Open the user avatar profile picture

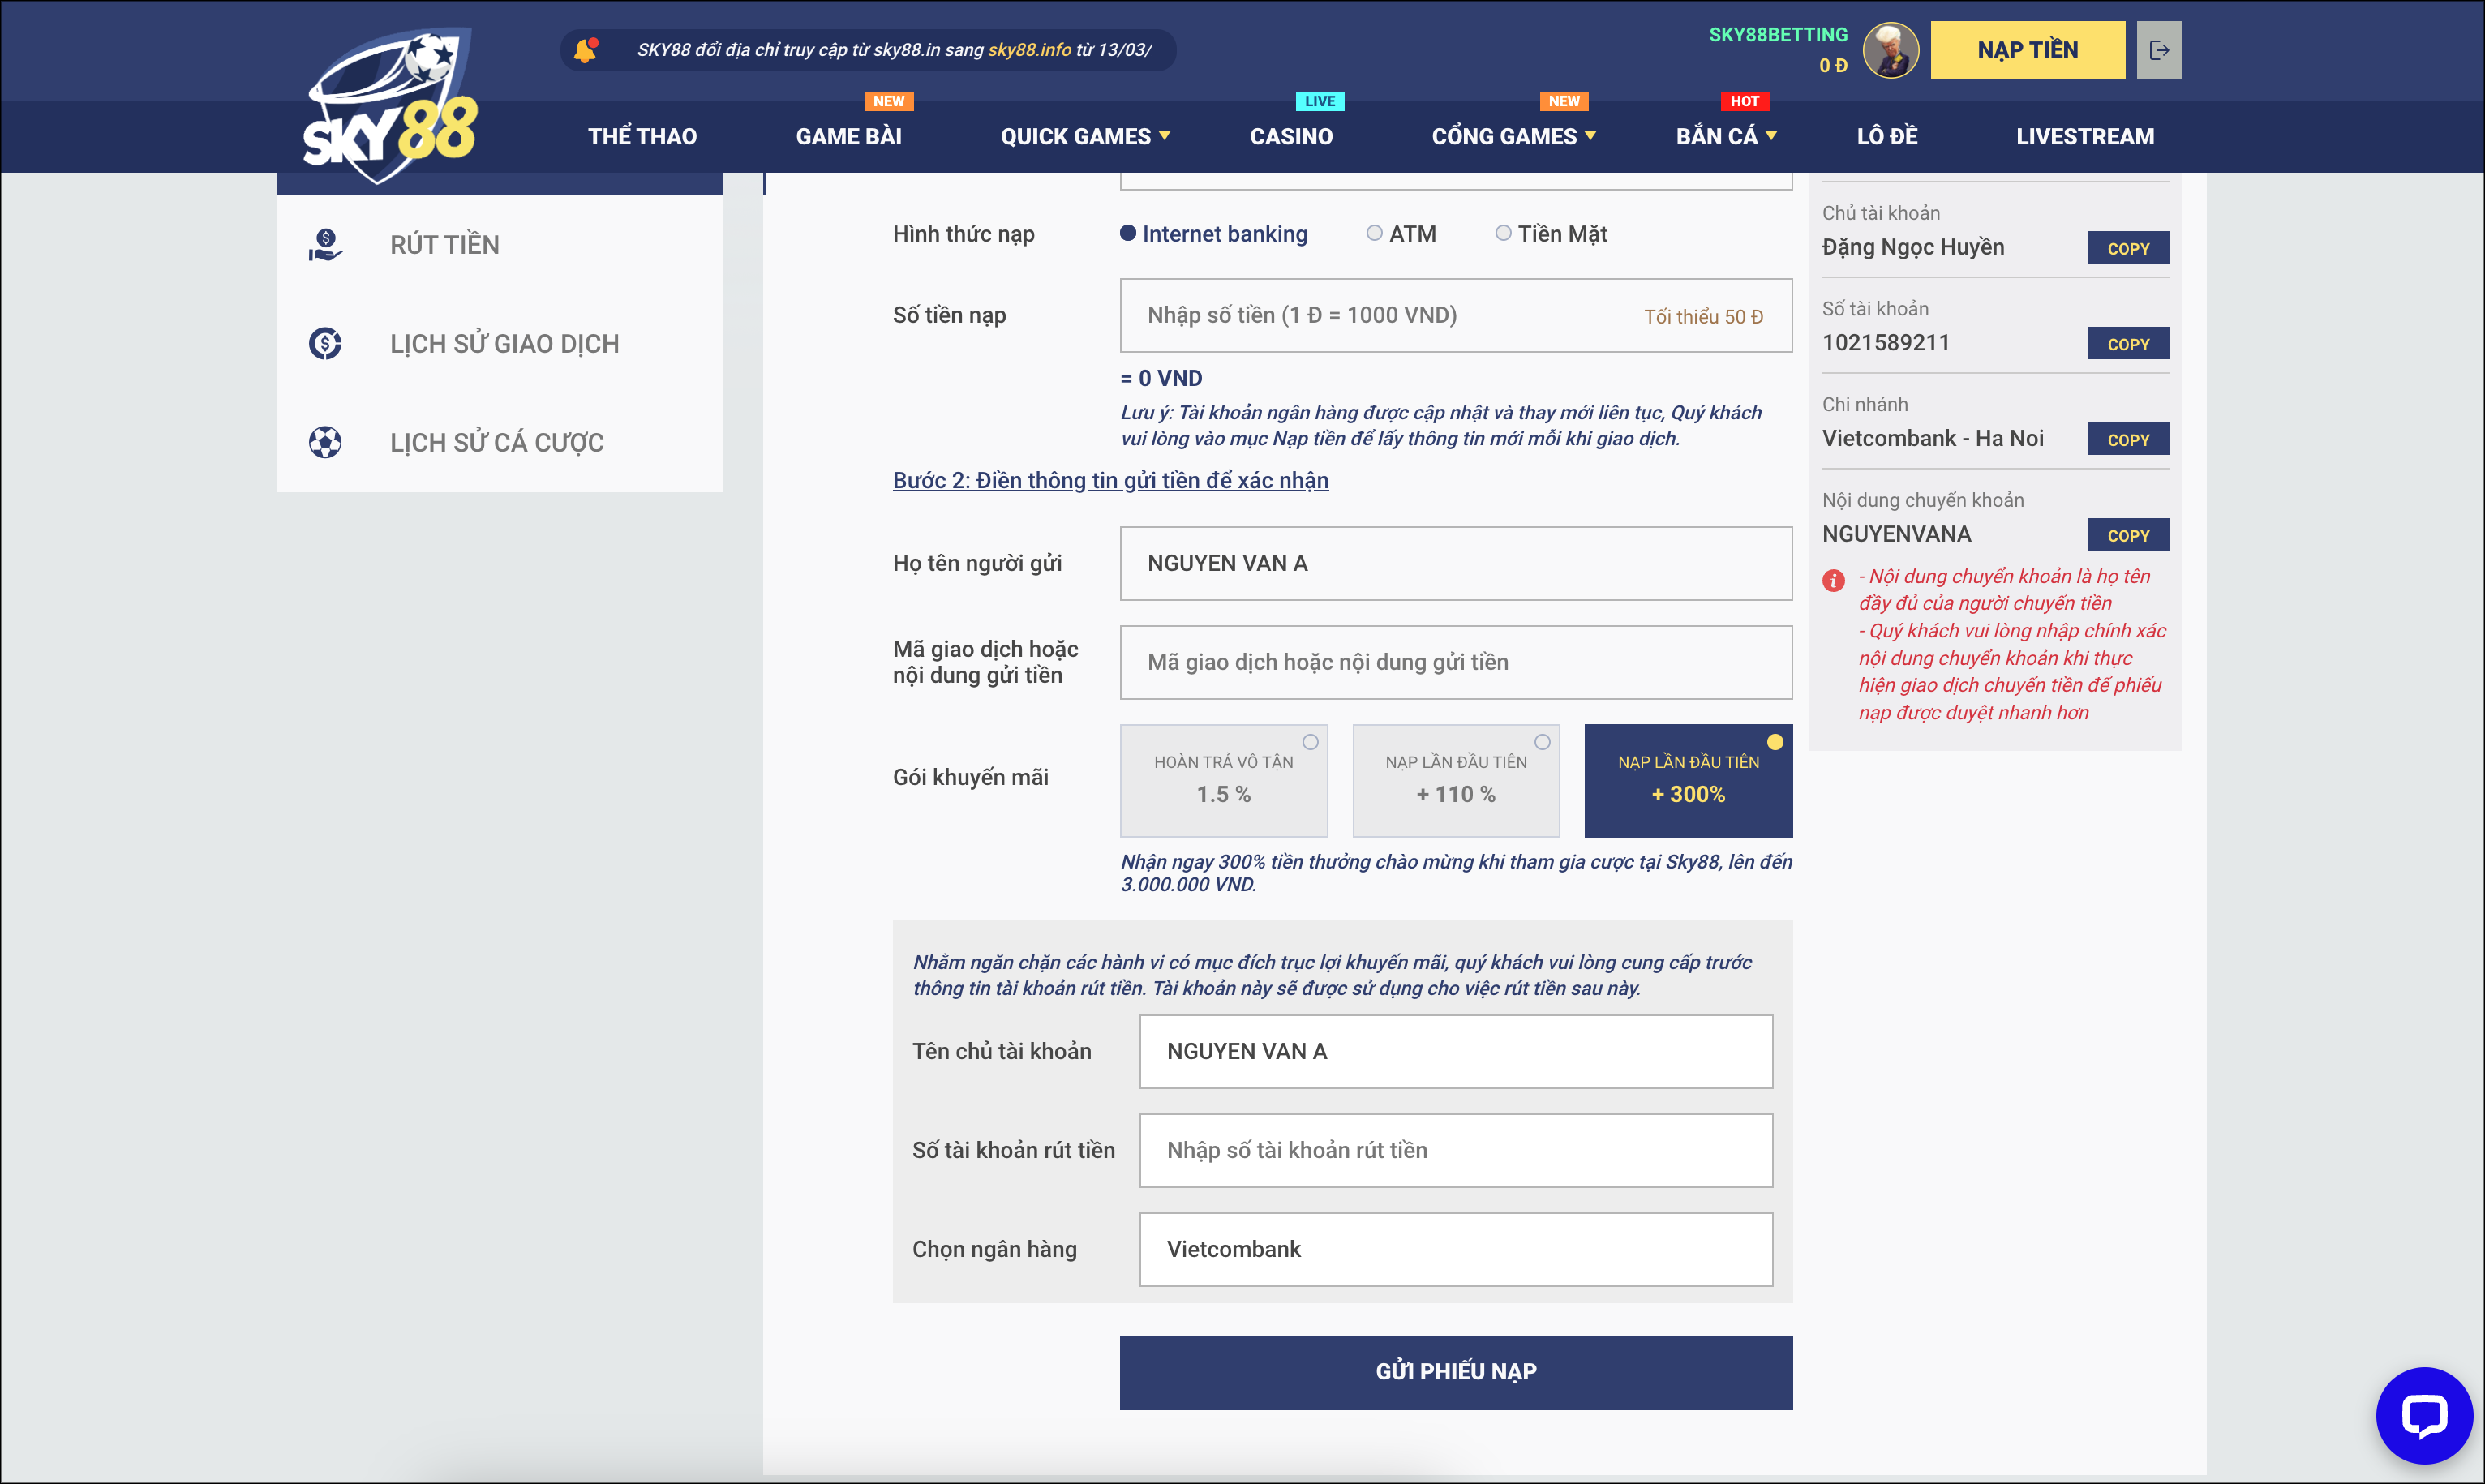point(1890,50)
